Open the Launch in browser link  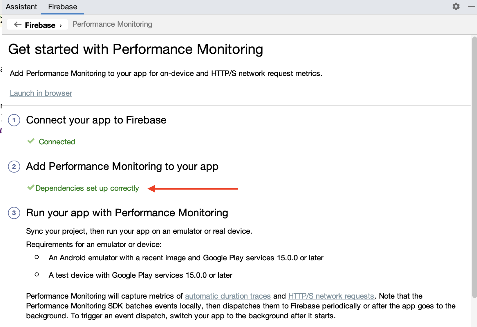pyautogui.click(x=41, y=93)
